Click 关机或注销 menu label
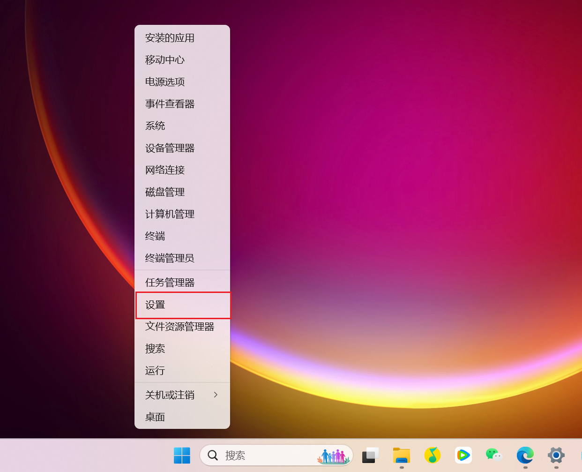This screenshot has height=472, width=582. point(170,395)
